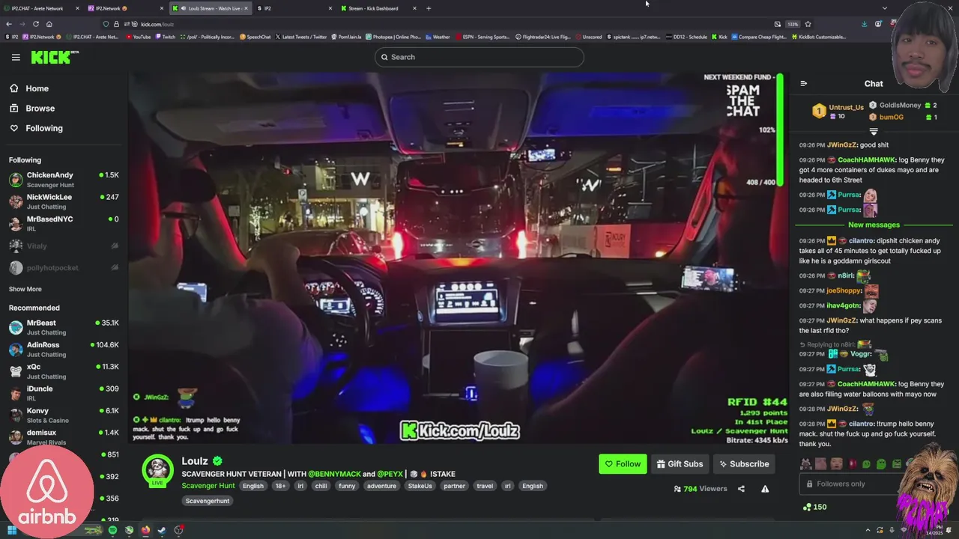Image resolution: width=959 pixels, height=539 pixels.
Task: Expand followed list with Show More
Action: pos(25,289)
